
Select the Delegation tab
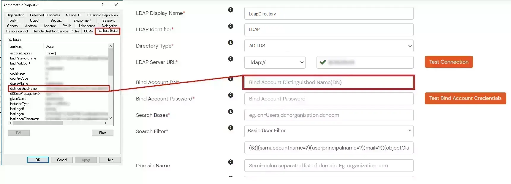tap(110, 26)
